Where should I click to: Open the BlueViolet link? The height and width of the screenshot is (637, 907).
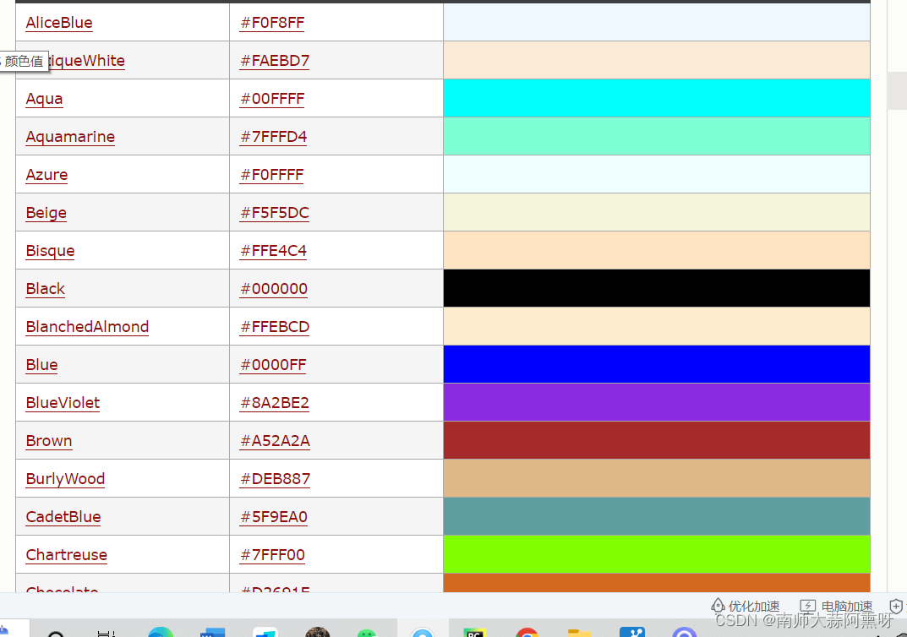tap(63, 403)
